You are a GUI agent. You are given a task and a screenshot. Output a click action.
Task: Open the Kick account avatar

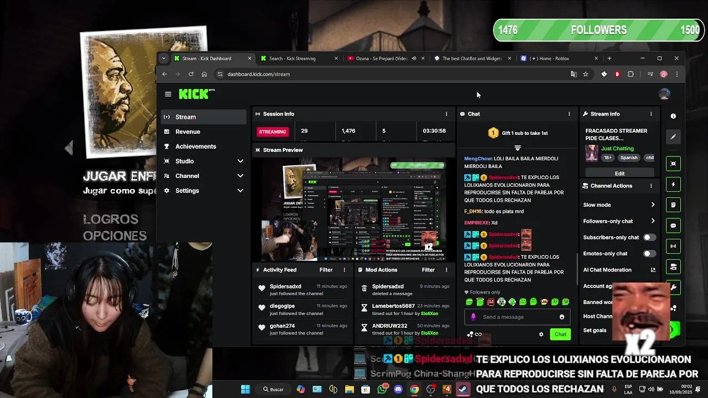pyautogui.click(x=664, y=94)
